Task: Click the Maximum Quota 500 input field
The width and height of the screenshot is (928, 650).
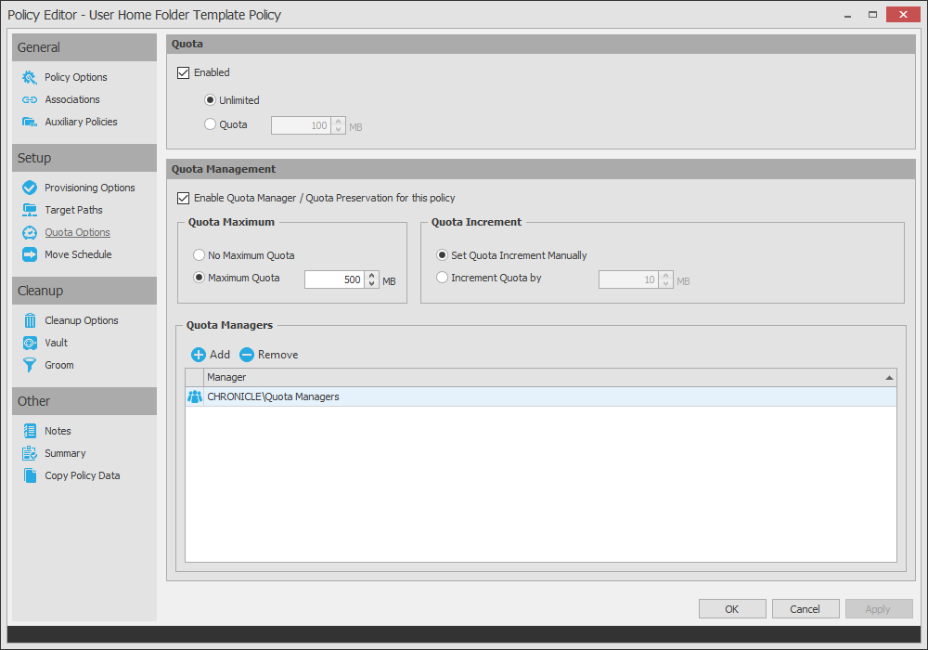Action: (x=334, y=279)
